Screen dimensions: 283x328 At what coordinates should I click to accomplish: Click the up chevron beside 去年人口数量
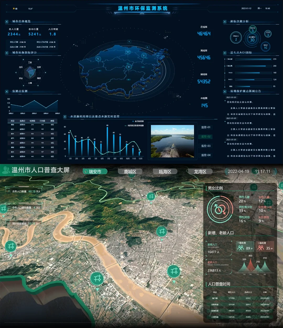[9, 191]
